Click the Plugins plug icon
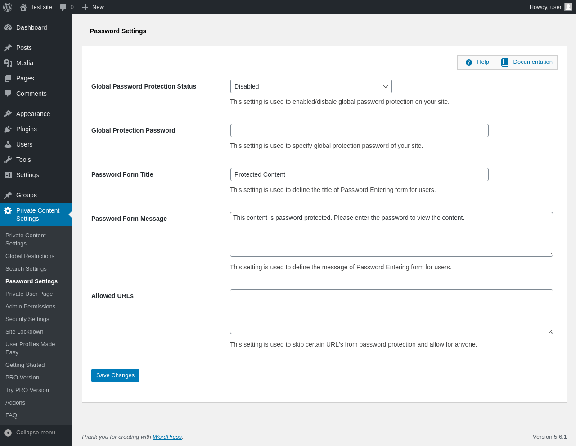This screenshot has width=576, height=446. point(8,129)
